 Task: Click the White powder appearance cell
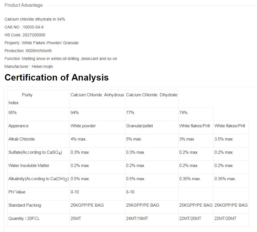[83, 126]
